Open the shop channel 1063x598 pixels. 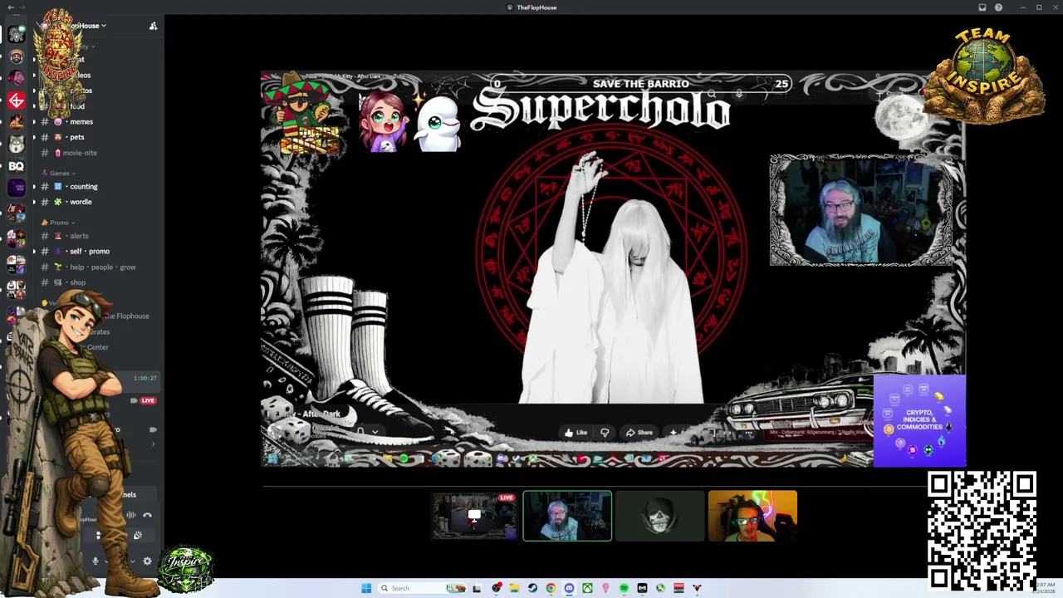[78, 282]
